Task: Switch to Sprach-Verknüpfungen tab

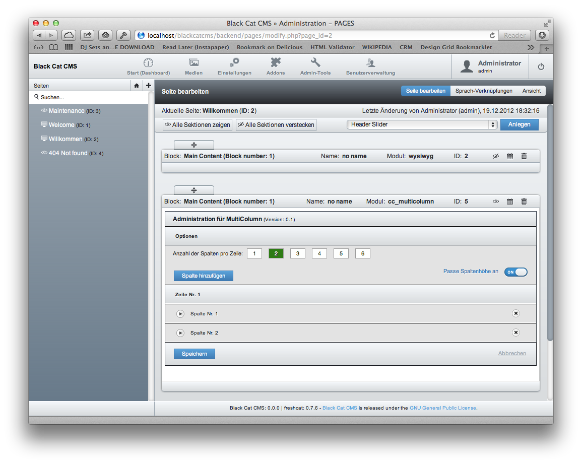Action: pyautogui.click(x=484, y=91)
